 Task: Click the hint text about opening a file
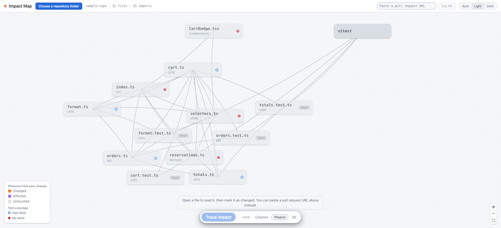coord(251,203)
